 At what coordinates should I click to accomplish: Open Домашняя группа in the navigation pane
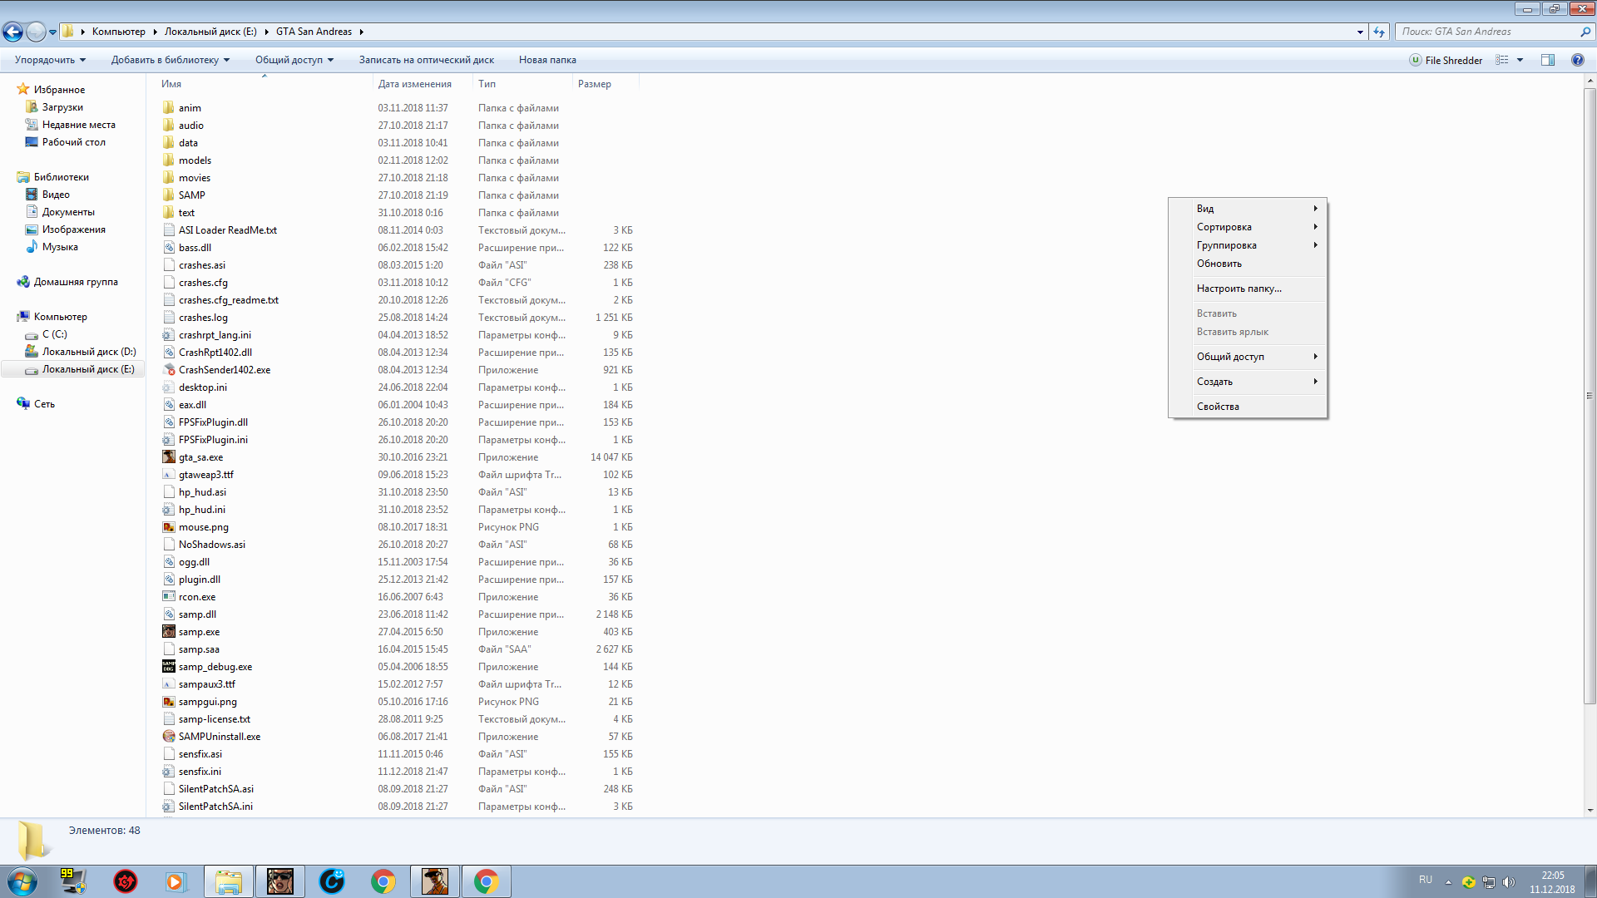76,282
